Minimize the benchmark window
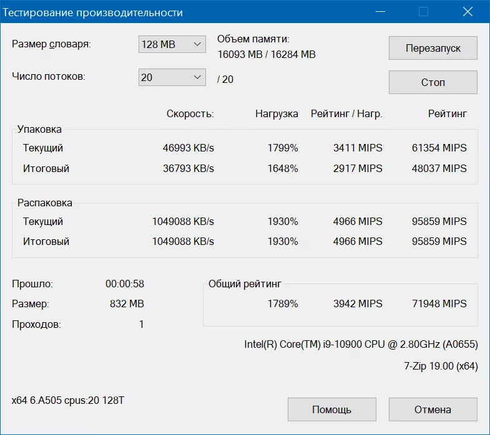The image size is (490, 435). (x=380, y=12)
